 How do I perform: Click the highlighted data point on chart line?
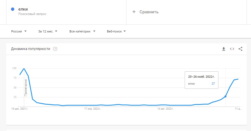coord(225,96)
